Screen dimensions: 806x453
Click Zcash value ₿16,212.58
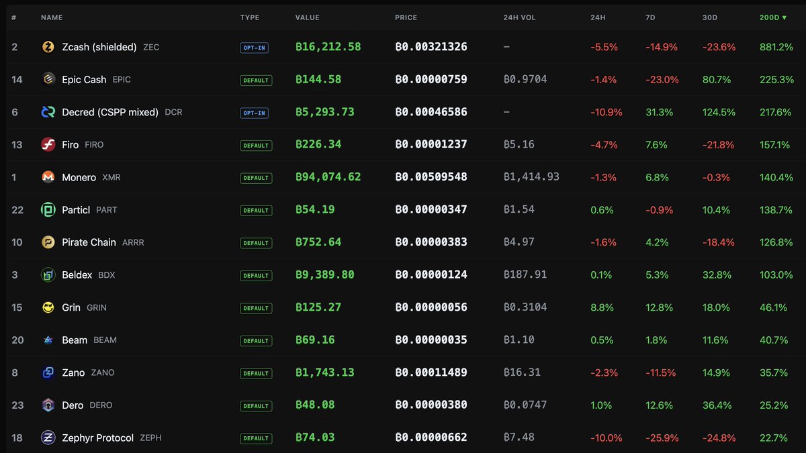point(328,47)
